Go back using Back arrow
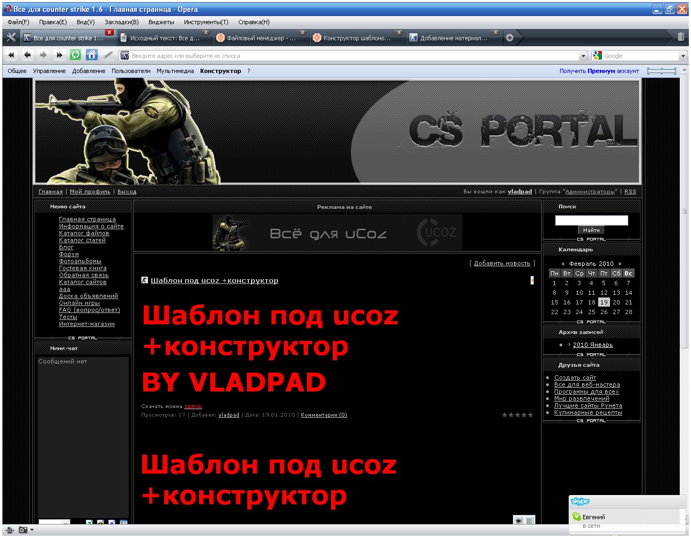This screenshot has width=691, height=538. [27, 55]
